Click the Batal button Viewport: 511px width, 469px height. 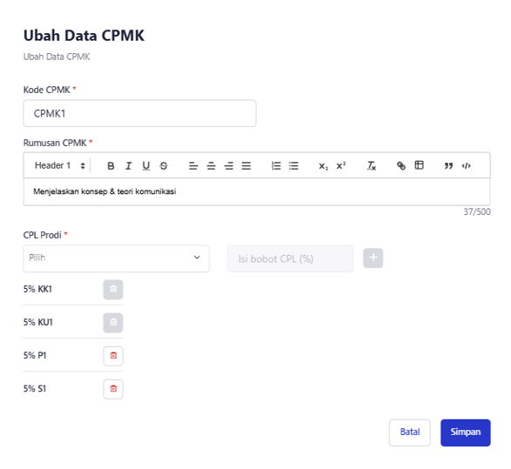click(x=410, y=432)
